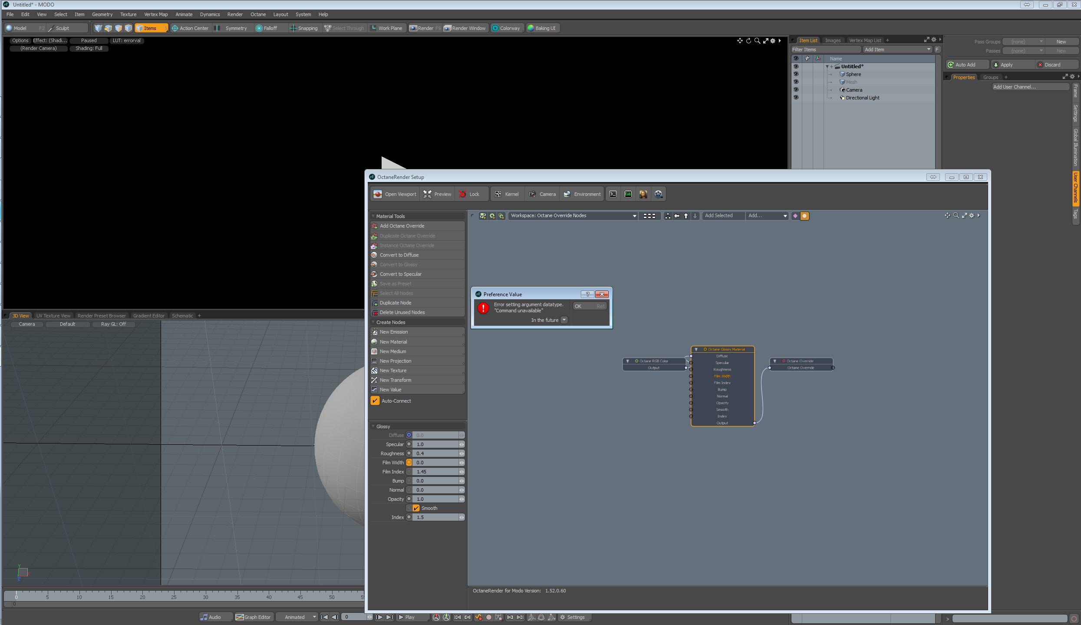Hide the Sphere item visibility

coord(796,74)
